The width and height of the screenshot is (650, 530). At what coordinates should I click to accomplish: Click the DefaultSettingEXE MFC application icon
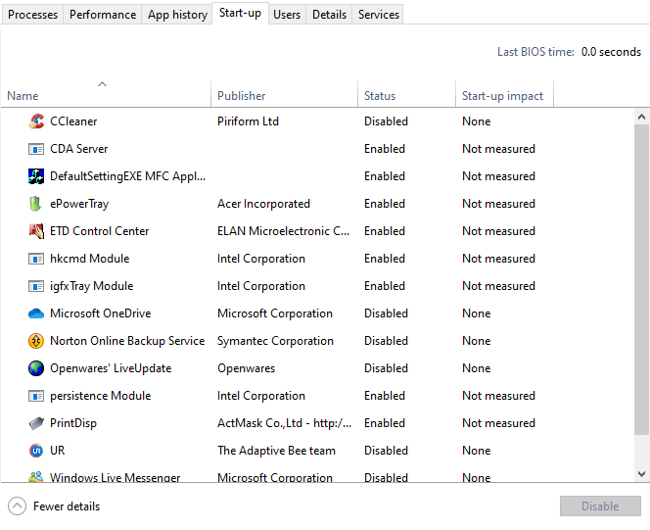tap(36, 176)
